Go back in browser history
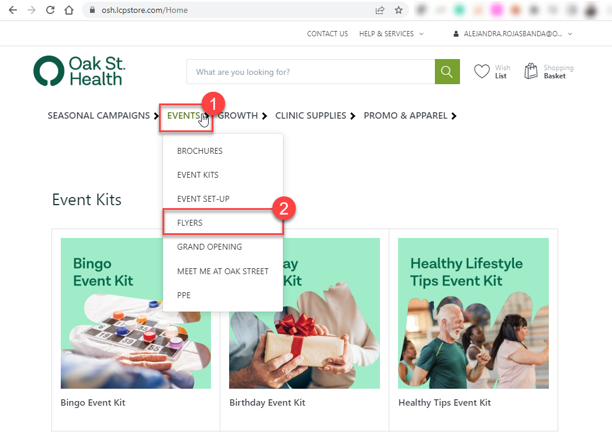 click(x=13, y=10)
